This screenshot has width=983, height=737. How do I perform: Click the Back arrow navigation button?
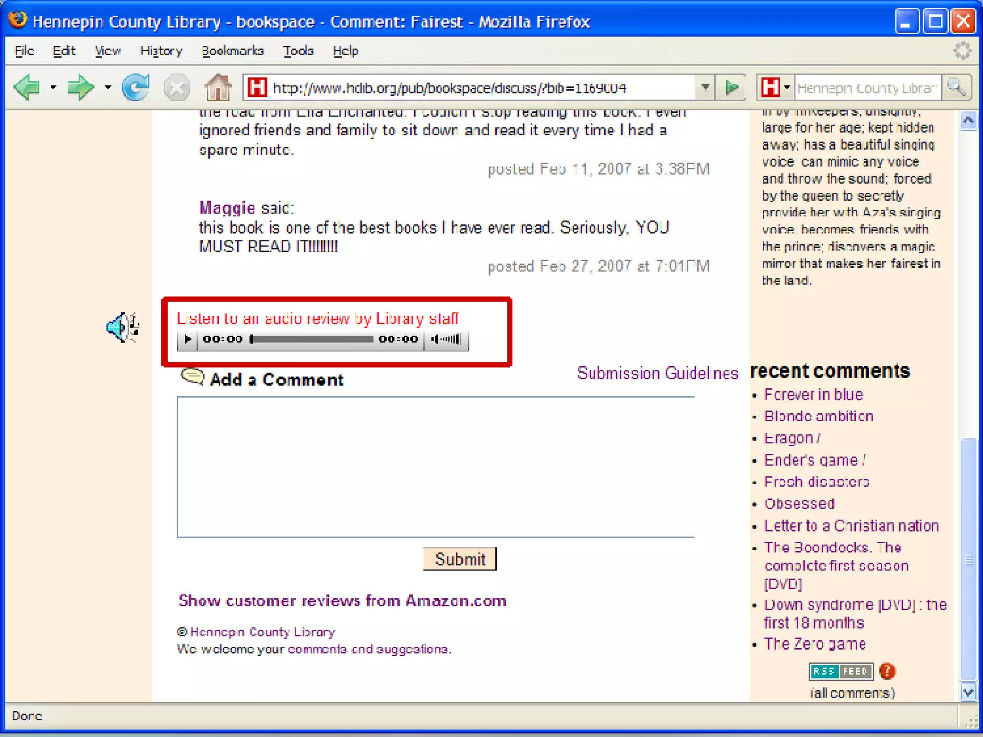click(27, 88)
